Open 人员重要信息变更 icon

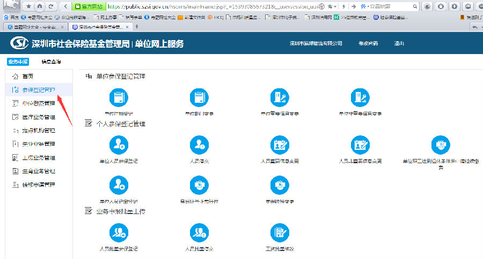point(280,145)
